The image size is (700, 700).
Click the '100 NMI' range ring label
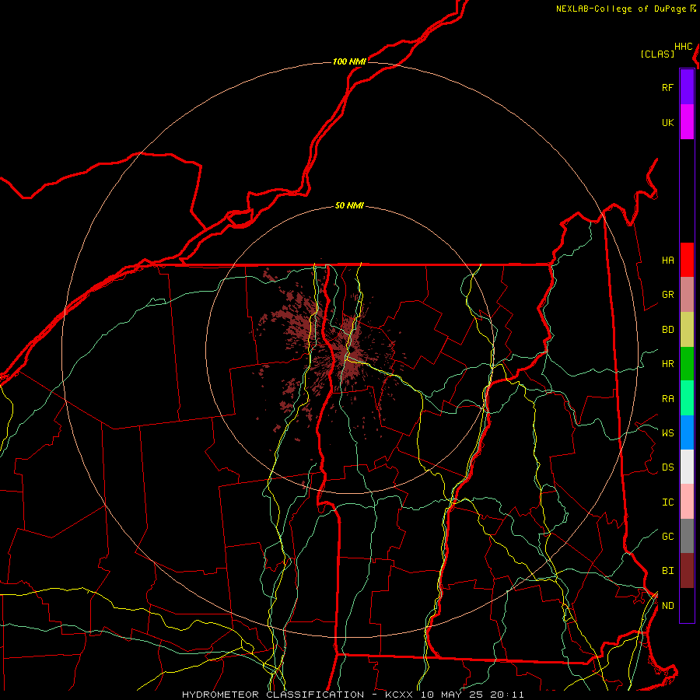(349, 61)
